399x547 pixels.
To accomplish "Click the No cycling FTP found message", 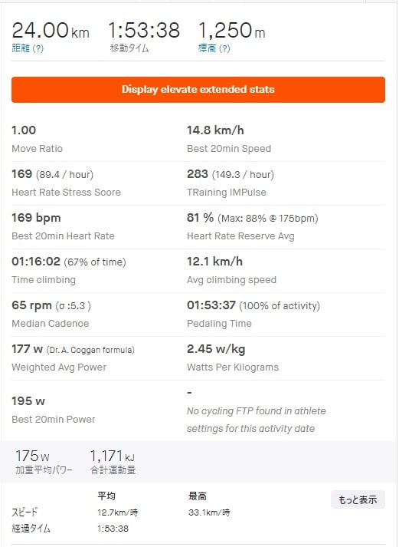I will [257, 420].
